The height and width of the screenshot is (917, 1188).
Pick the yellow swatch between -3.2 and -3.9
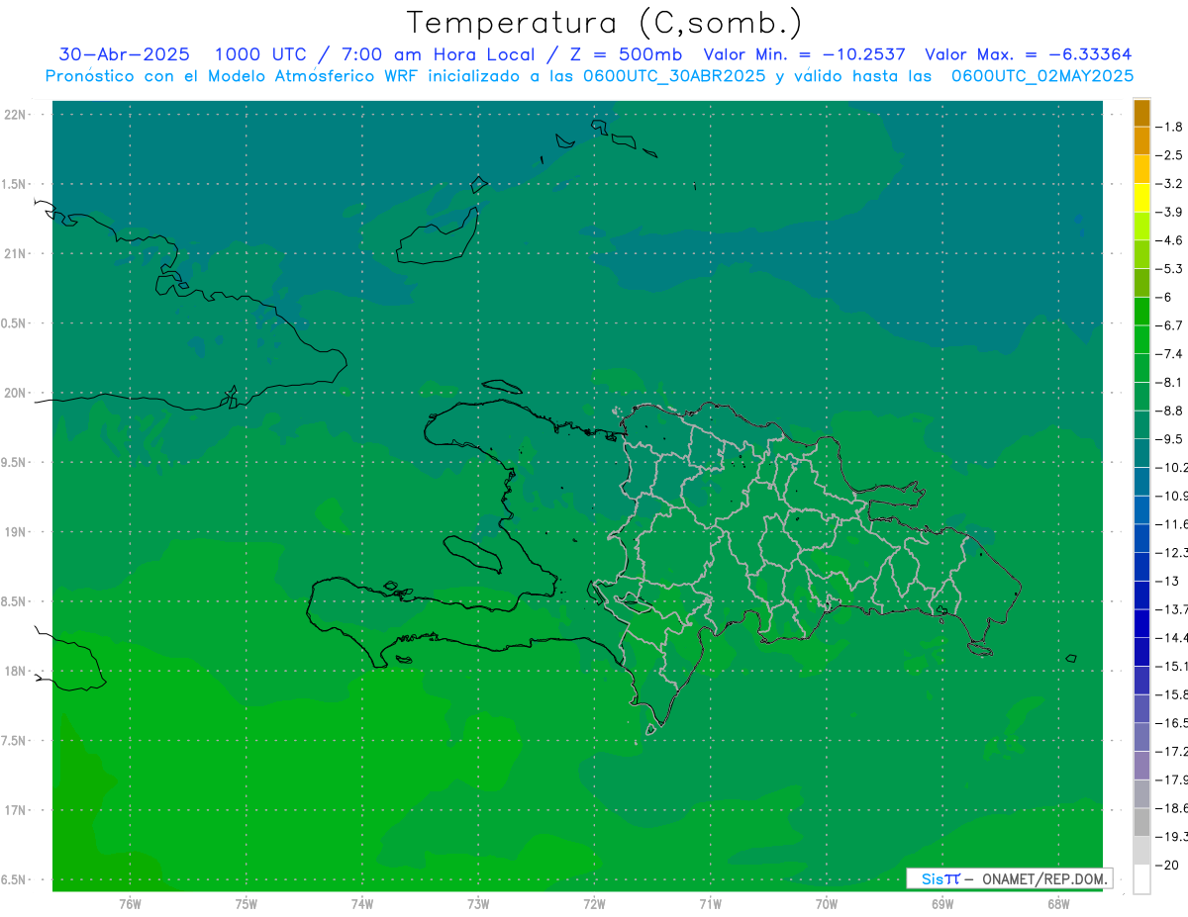(1141, 198)
